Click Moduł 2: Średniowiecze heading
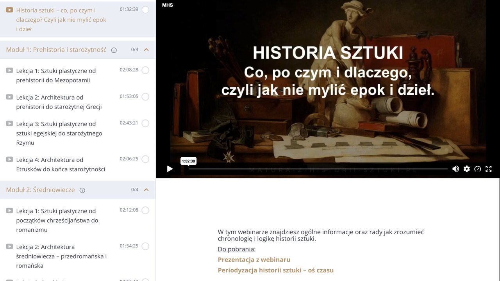 tap(40, 190)
